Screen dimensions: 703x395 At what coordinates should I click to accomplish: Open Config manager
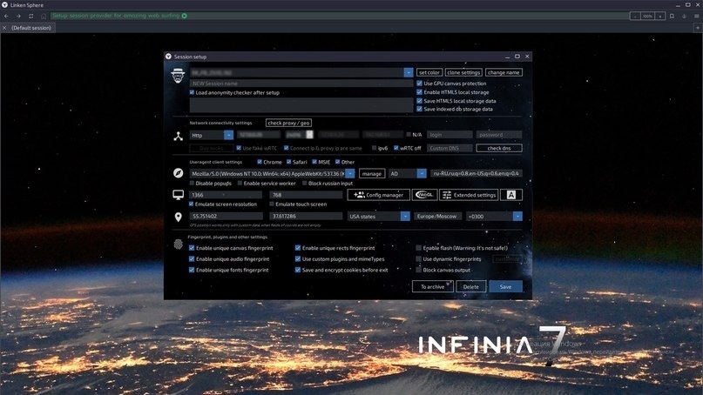378,195
